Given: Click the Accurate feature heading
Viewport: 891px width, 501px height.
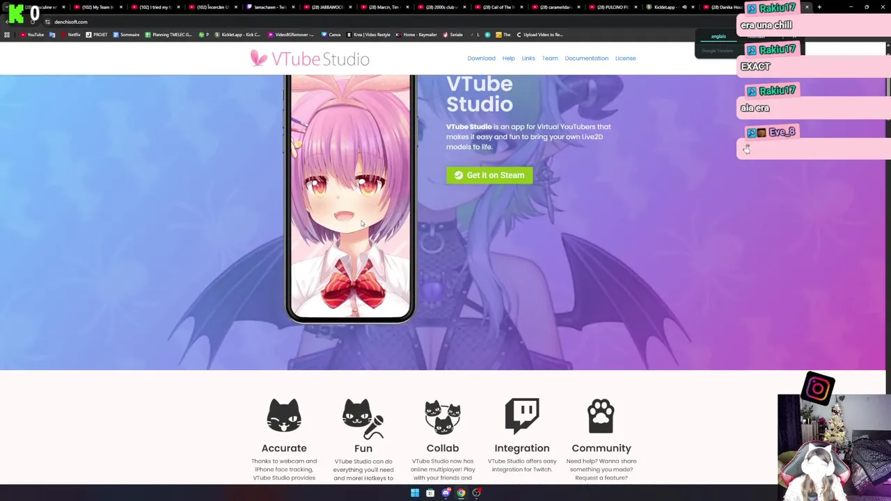Looking at the screenshot, I should coord(284,448).
